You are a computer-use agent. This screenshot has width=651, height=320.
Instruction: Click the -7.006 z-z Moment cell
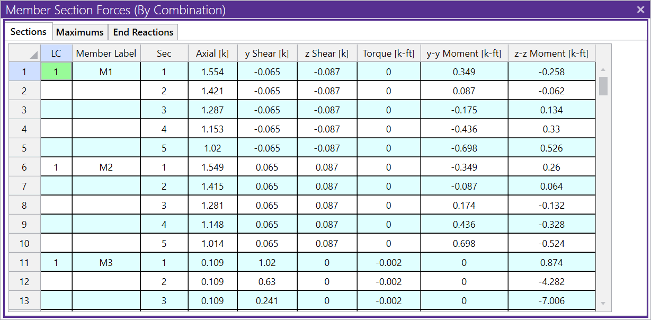click(x=551, y=301)
